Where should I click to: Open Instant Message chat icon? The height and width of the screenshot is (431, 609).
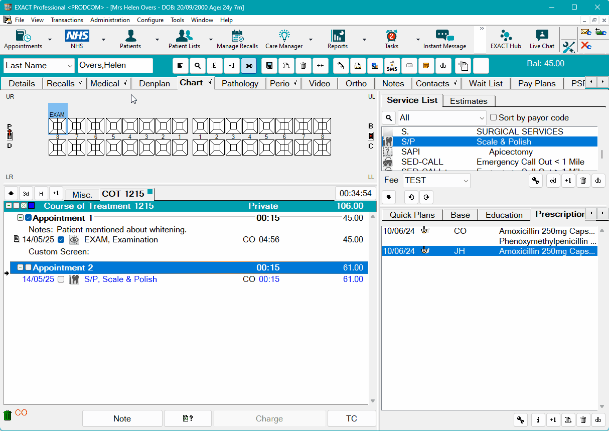(x=444, y=39)
